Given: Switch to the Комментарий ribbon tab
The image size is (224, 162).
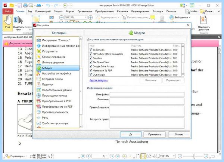Looking at the screenshot, I should point(43,11).
